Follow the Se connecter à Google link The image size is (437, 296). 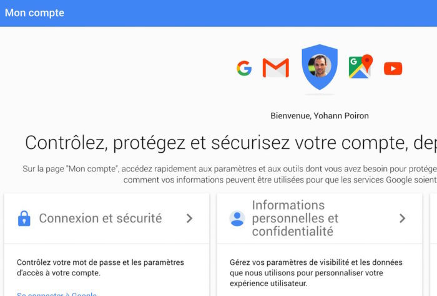[57, 294]
